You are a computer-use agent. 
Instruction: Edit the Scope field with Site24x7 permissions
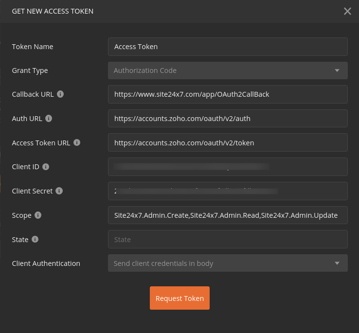pos(227,215)
